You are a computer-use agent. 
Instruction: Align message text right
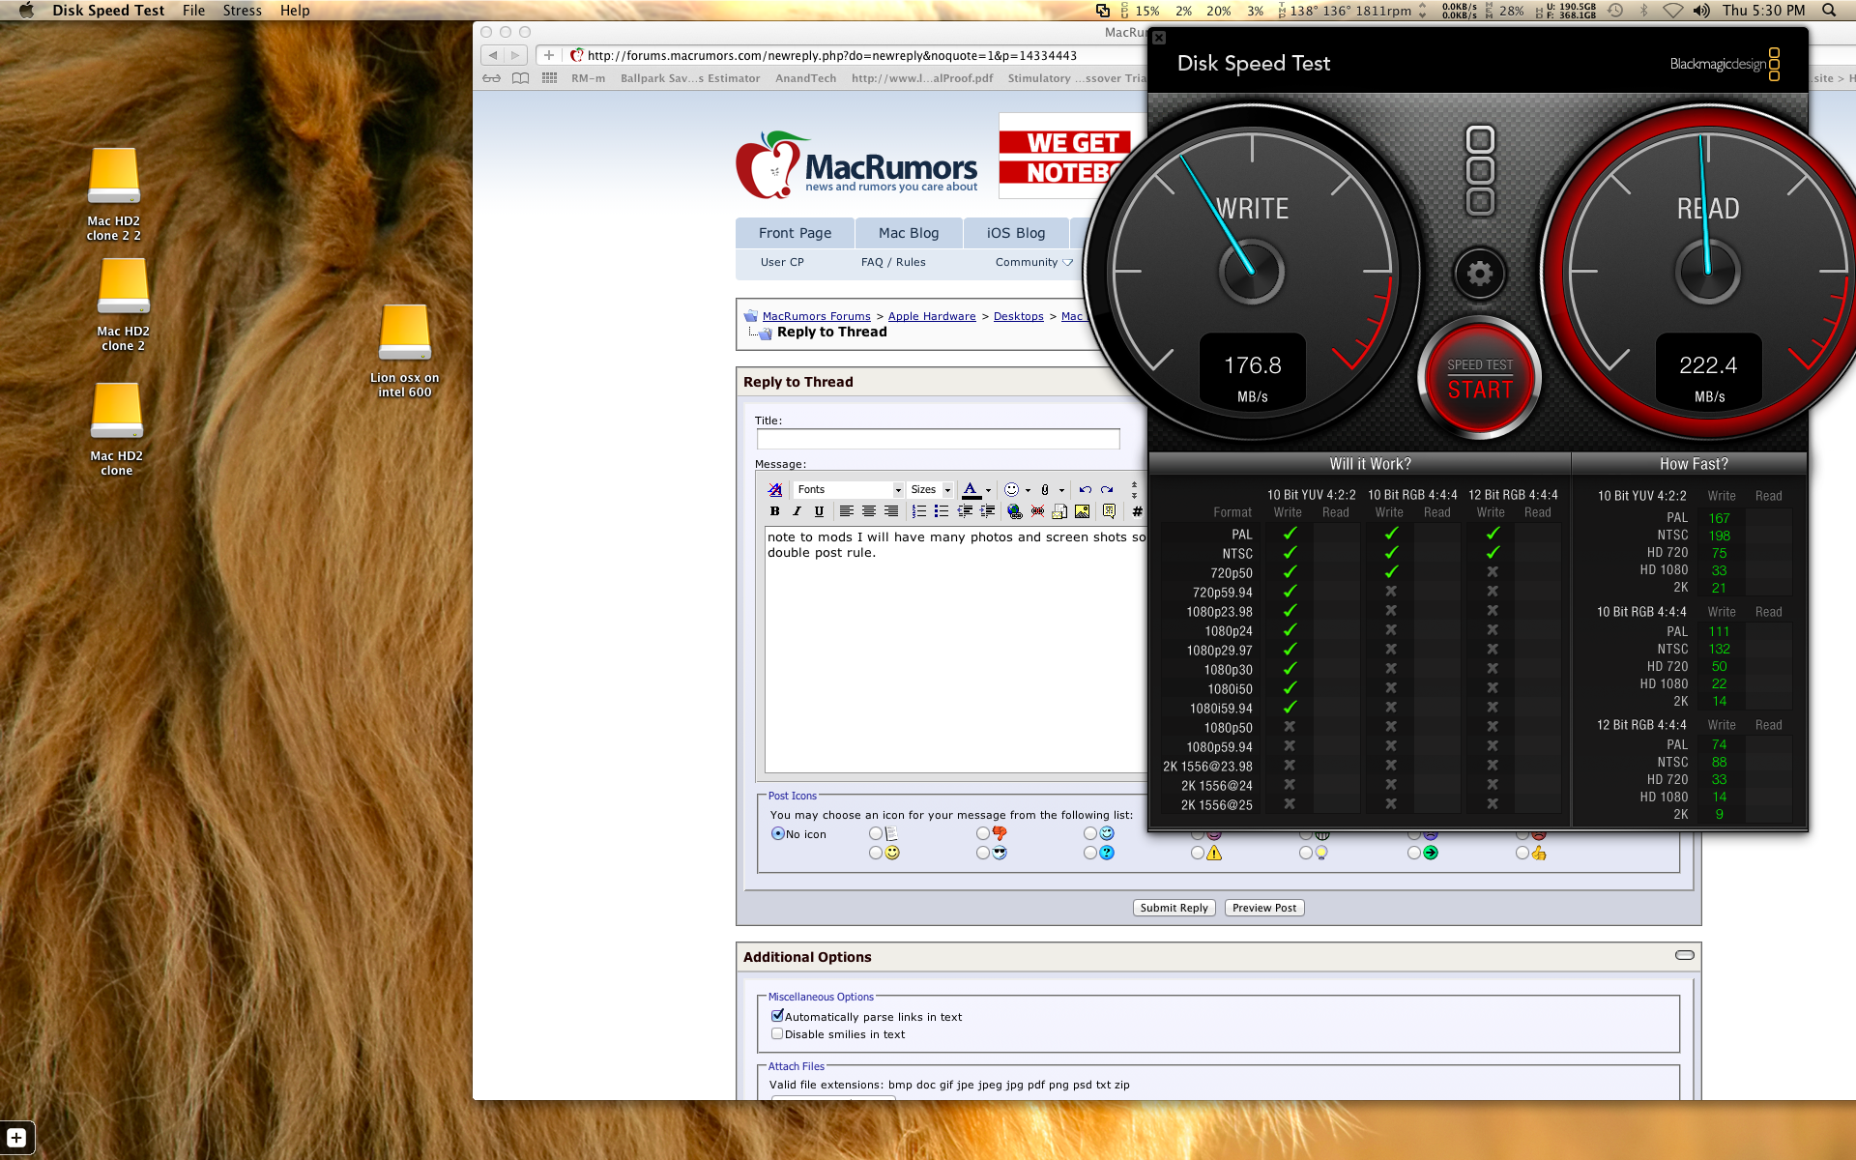pos(890,511)
